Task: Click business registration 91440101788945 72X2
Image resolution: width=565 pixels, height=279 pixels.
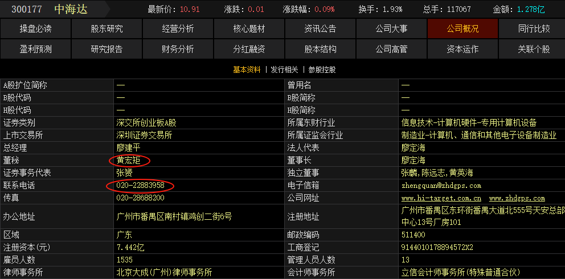Action: click(x=437, y=248)
